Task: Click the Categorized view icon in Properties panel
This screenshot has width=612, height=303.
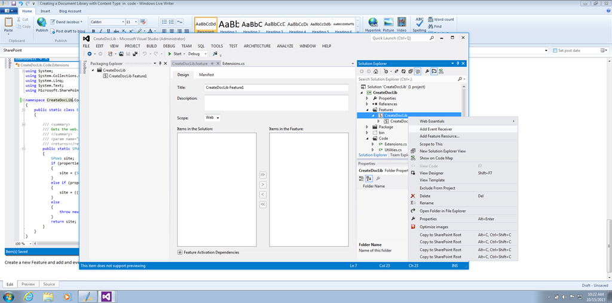Action: [x=362, y=178]
